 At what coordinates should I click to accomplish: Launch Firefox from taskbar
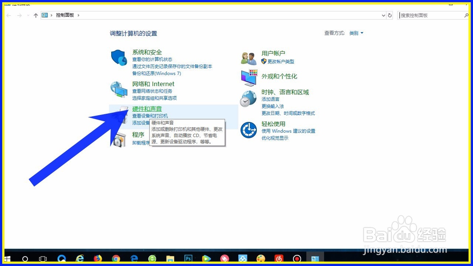tap(98, 258)
